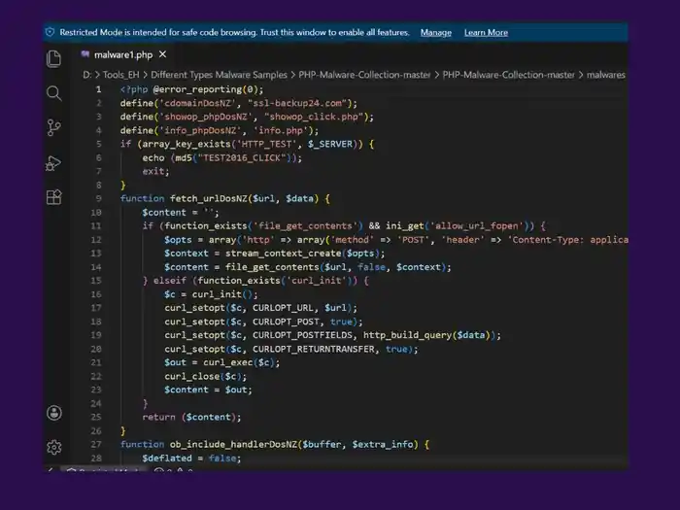Close the malware1.php tab
The image size is (680, 510).
click(162, 54)
